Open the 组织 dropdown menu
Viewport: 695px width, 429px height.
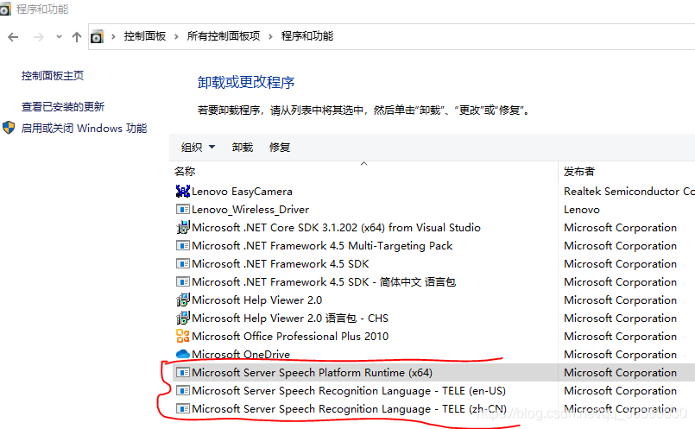198,147
